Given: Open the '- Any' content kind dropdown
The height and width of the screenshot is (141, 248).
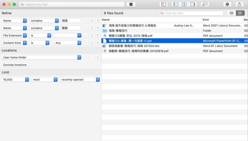Looking at the screenshot, I should coord(67,43).
